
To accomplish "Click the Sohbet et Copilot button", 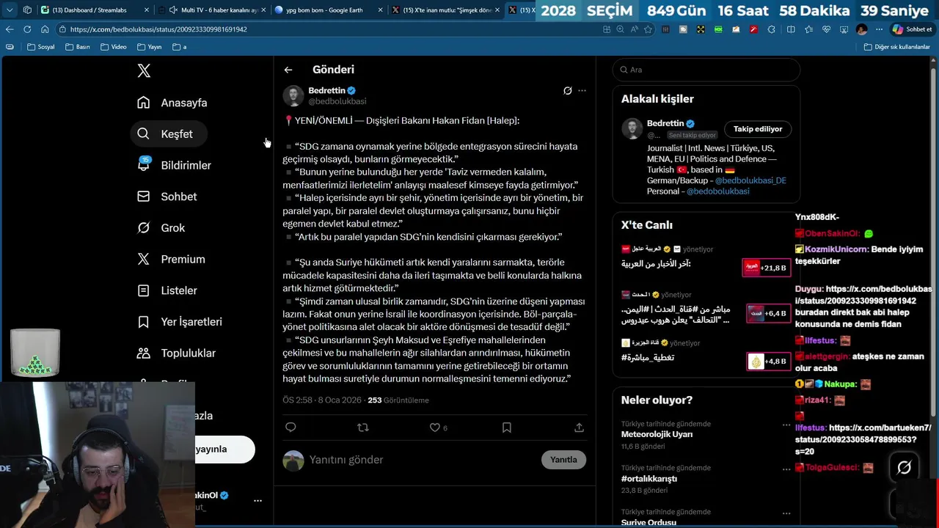I will pos(912,29).
